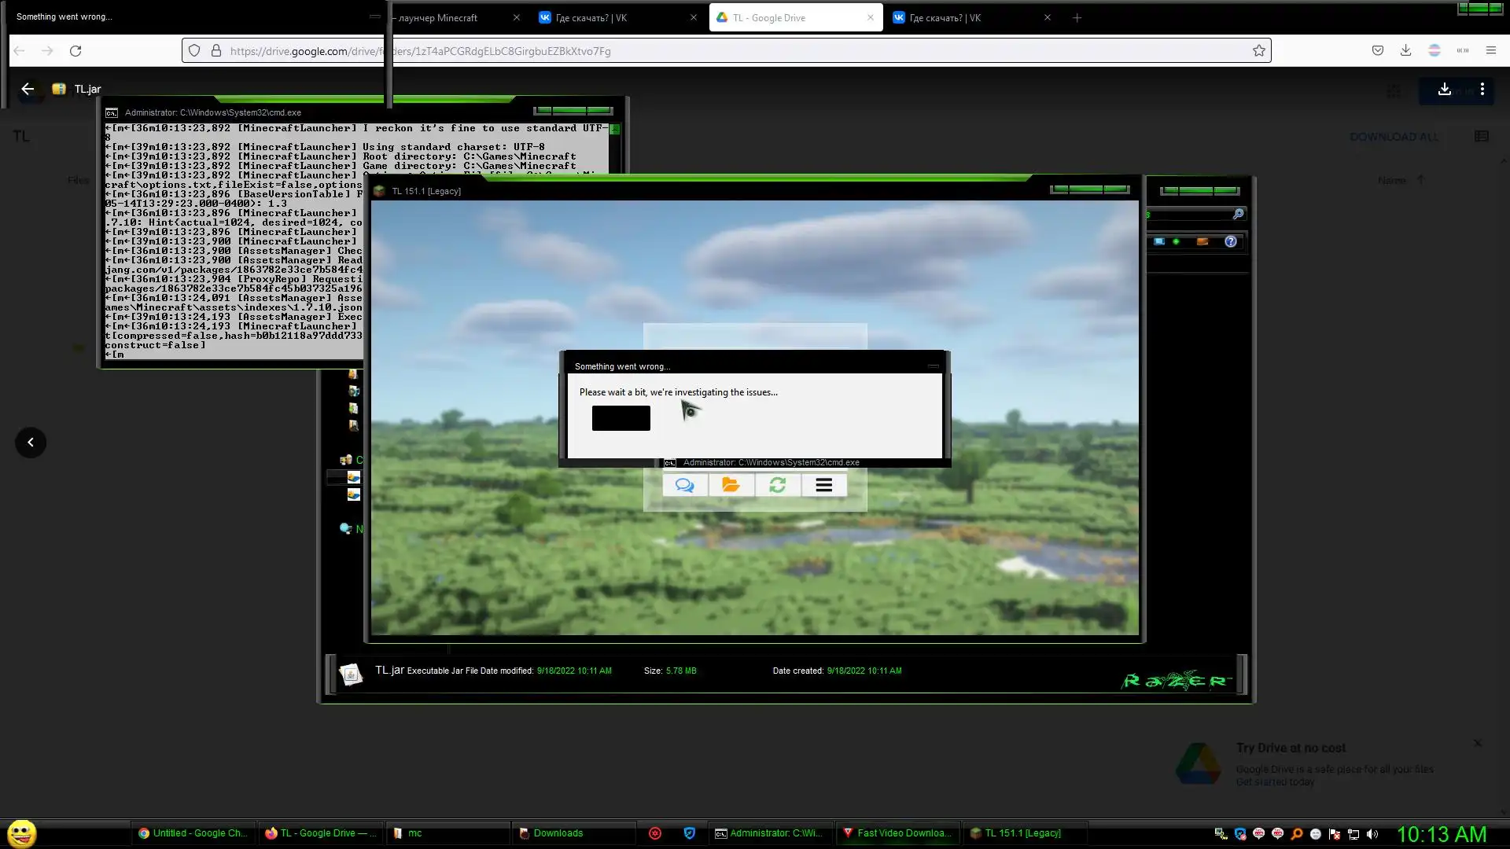The height and width of the screenshot is (849, 1510).
Task: Show the previous file with the left chevron
Action: pyautogui.click(x=31, y=443)
